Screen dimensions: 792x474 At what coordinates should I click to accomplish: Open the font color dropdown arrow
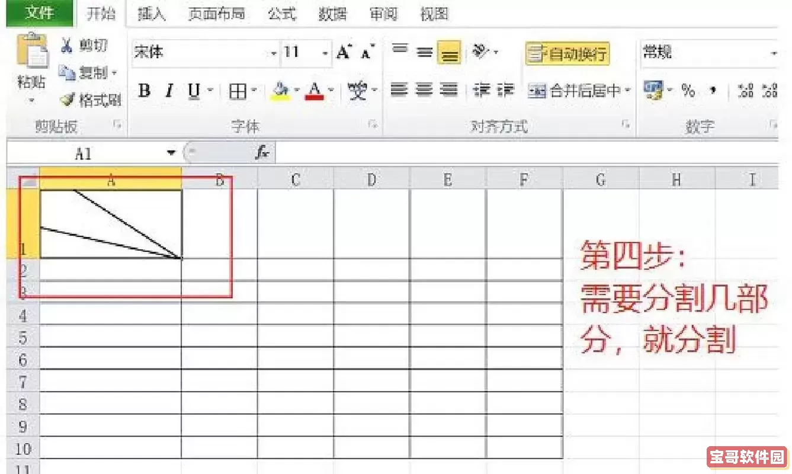[x=331, y=91]
